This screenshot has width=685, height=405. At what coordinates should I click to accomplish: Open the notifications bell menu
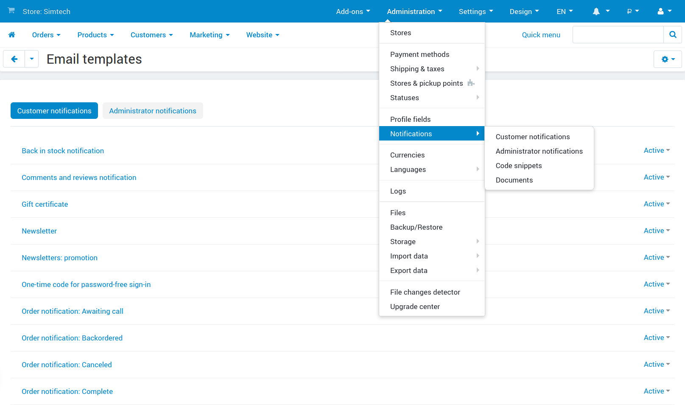click(x=601, y=11)
